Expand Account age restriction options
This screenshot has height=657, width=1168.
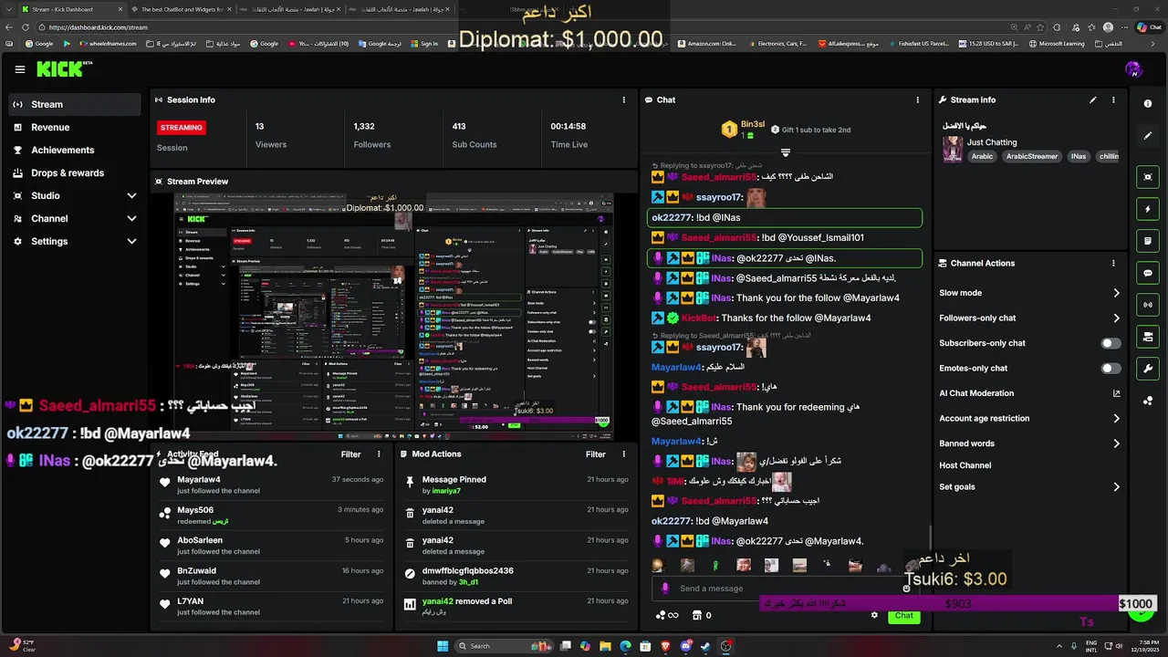pos(1116,419)
